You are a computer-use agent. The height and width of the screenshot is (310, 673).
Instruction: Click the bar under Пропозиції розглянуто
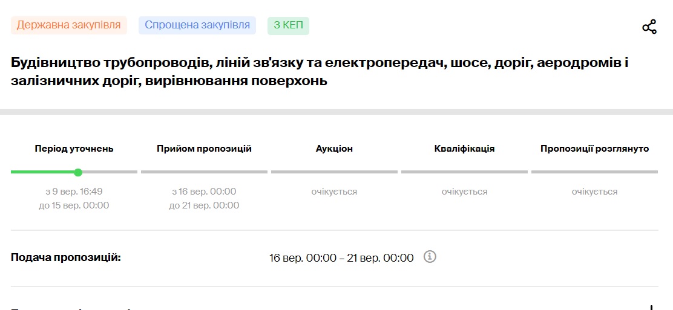tap(594, 172)
